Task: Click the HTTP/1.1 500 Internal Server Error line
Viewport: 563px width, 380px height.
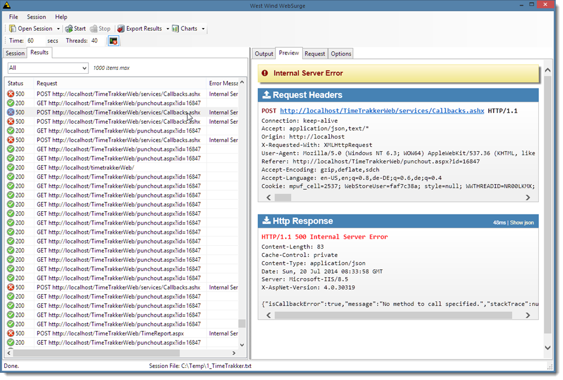Action: [324, 236]
